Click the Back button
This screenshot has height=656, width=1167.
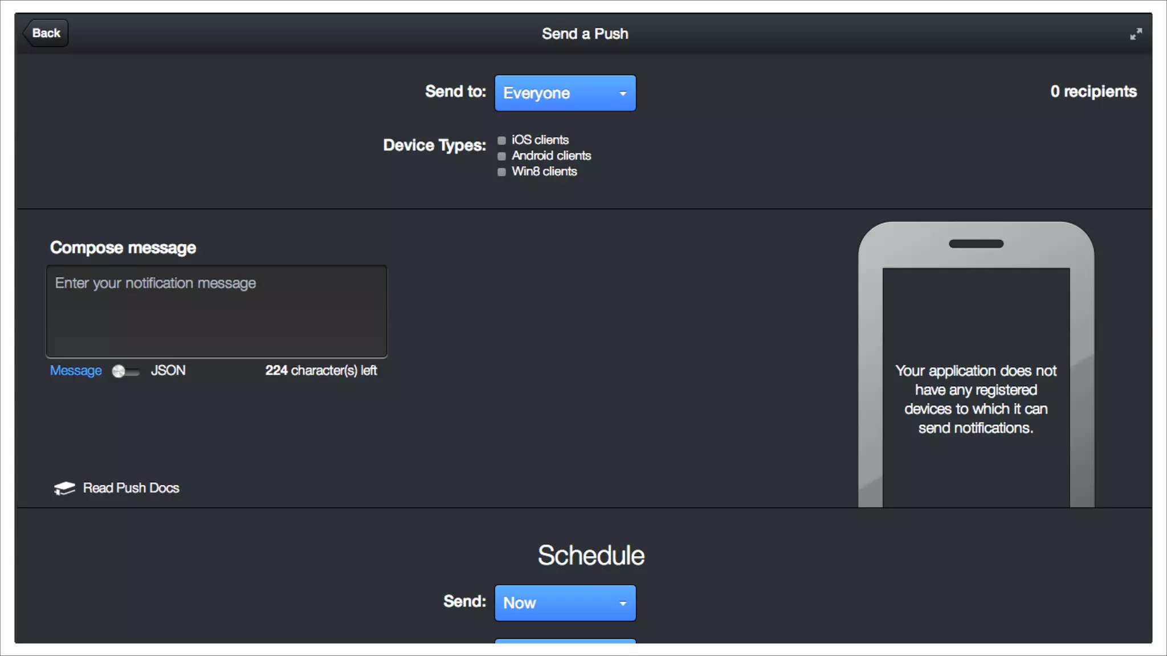click(46, 33)
